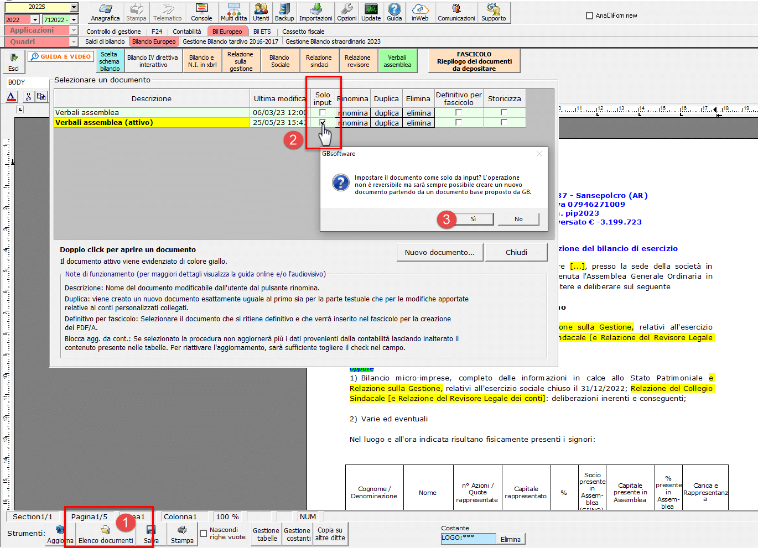
Task: Open the 712022 company dropdown
Action: [74, 19]
